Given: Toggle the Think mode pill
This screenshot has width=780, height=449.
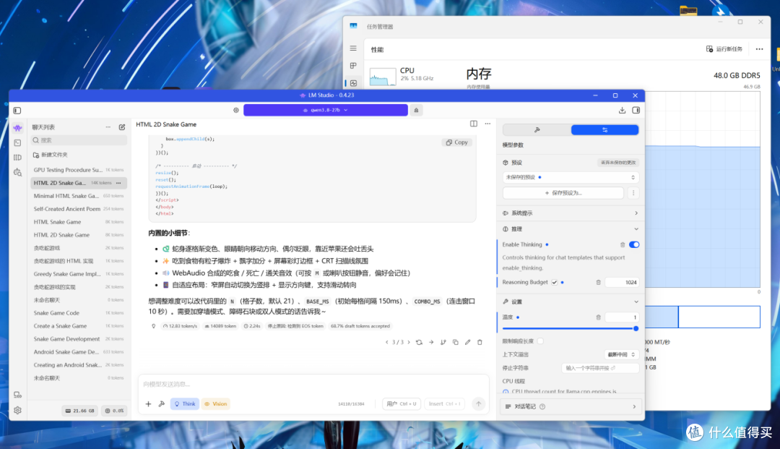Looking at the screenshot, I should click(185, 403).
